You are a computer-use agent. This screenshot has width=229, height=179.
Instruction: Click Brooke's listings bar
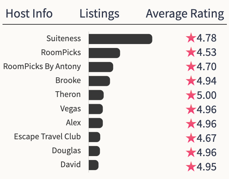(x=99, y=81)
